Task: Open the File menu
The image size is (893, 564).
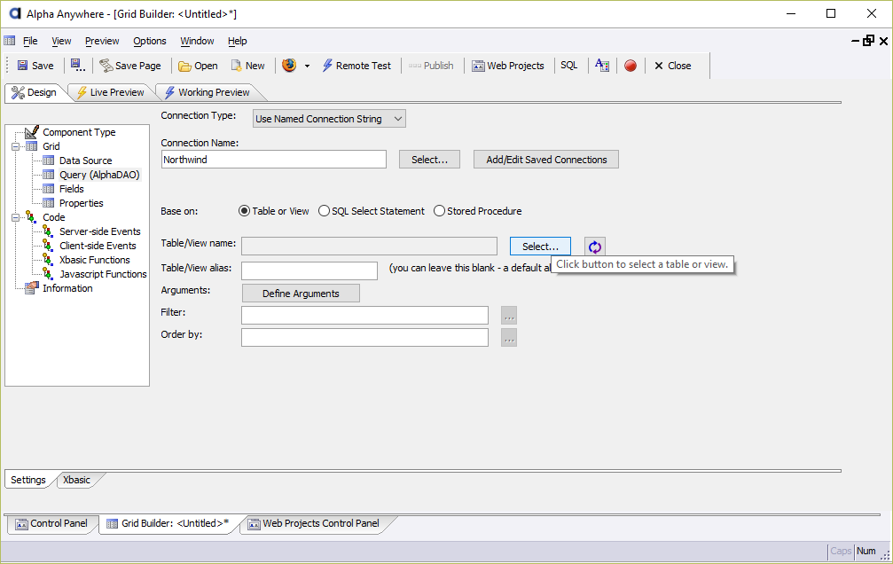Action: 30,41
